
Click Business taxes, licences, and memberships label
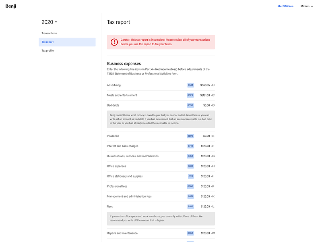[x=133, y=156]
